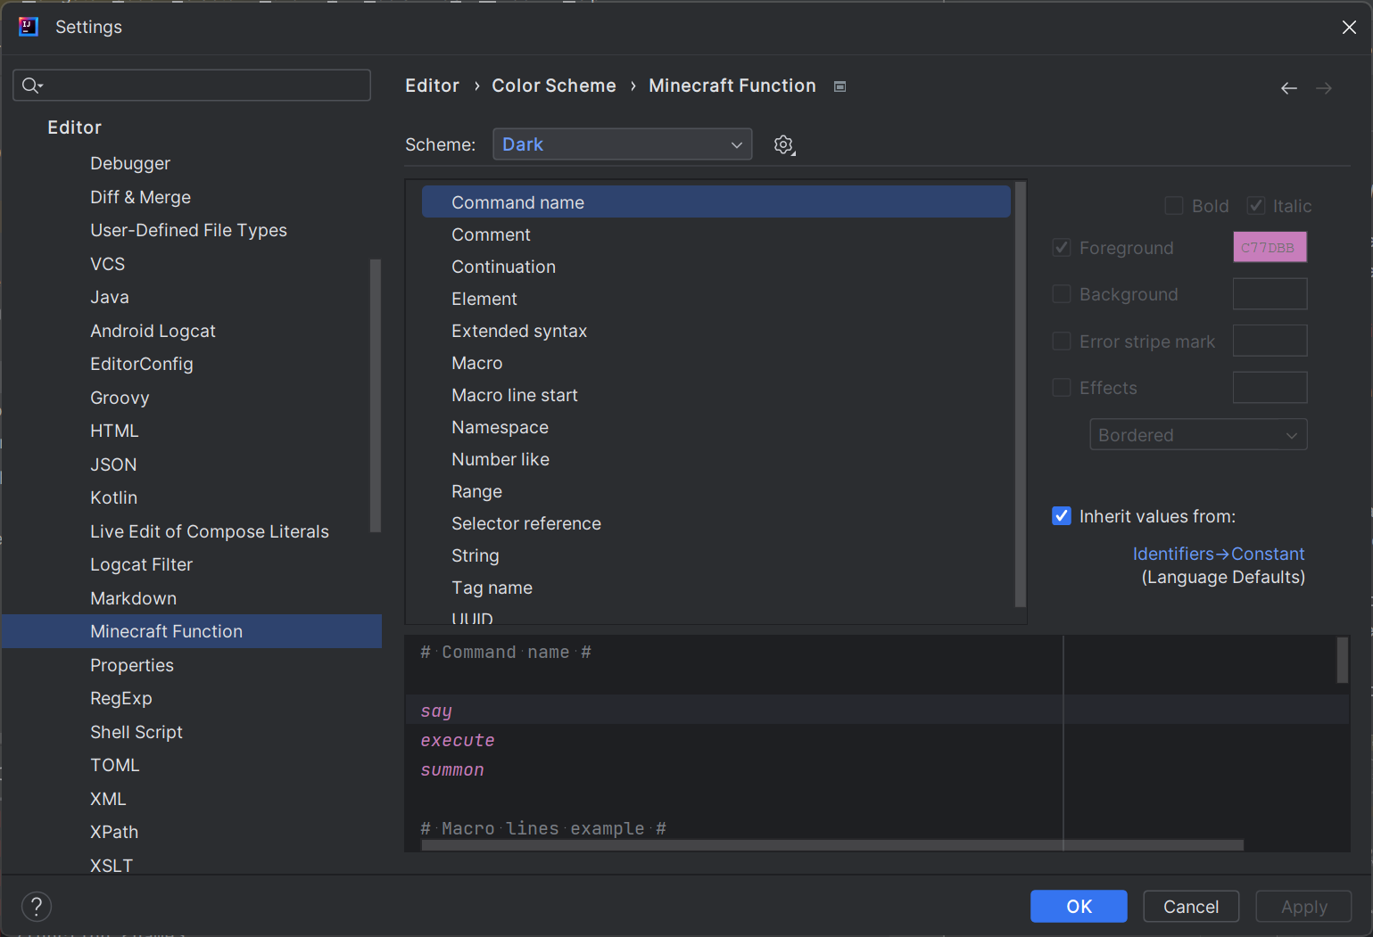The height and width of the screenshot is (937, 1373).
Task: Open Groovy color settings
Action: pos(120,398)
